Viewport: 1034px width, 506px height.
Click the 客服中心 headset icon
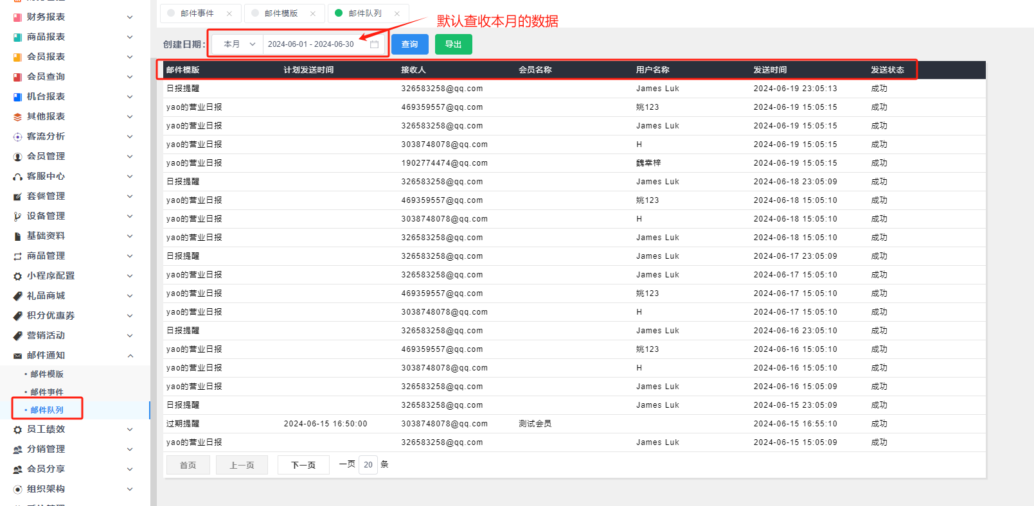[x=17, y=177]
